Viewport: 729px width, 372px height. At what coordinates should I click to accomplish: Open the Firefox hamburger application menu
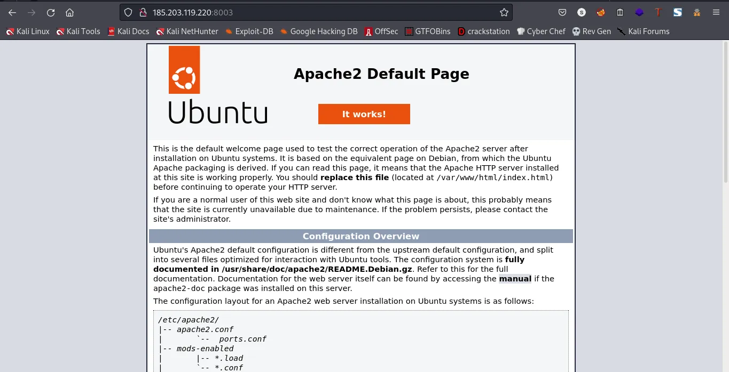click(716, 12)
